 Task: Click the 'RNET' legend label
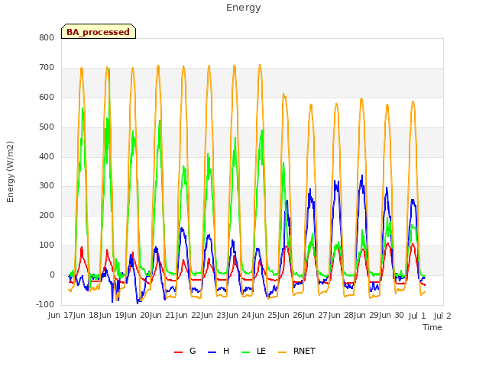pos(304,351)
